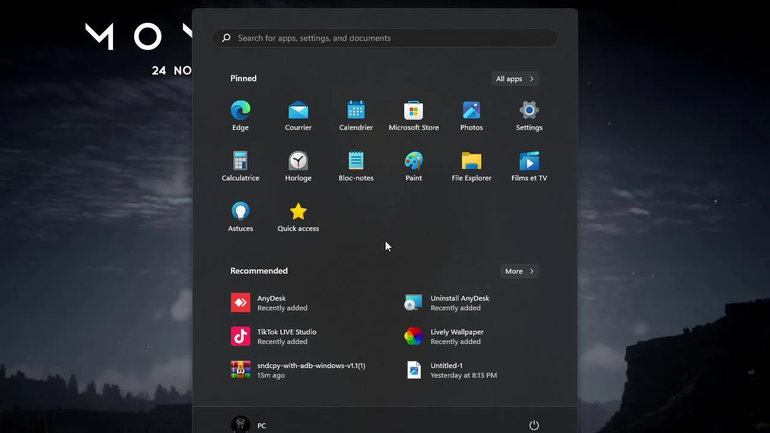This screenshot has width=770, height=433.
Task: Click the "sndcpy-with-adb-windows-v1.1(1)" file name
Action: (312, 366)
